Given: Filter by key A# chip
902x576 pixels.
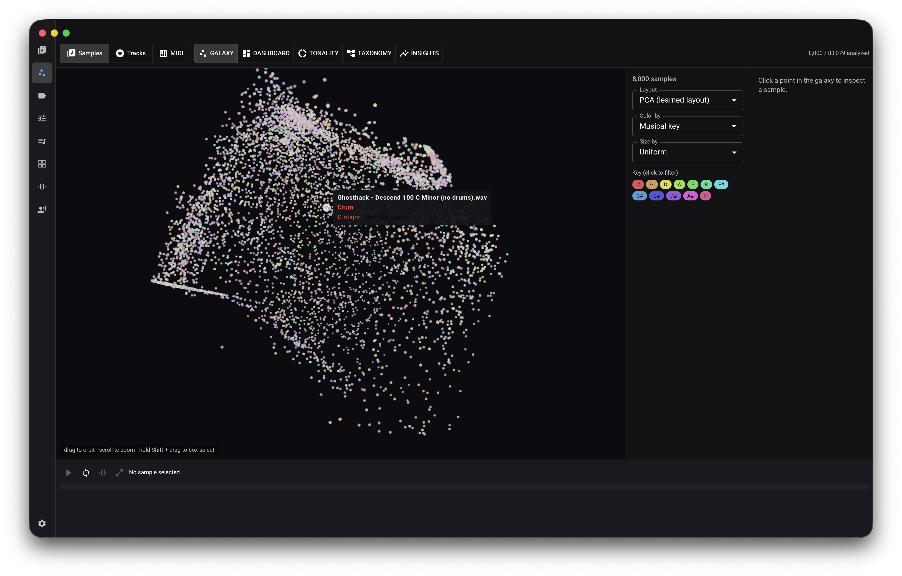Looking at the screenshot, I should point(690,196).
